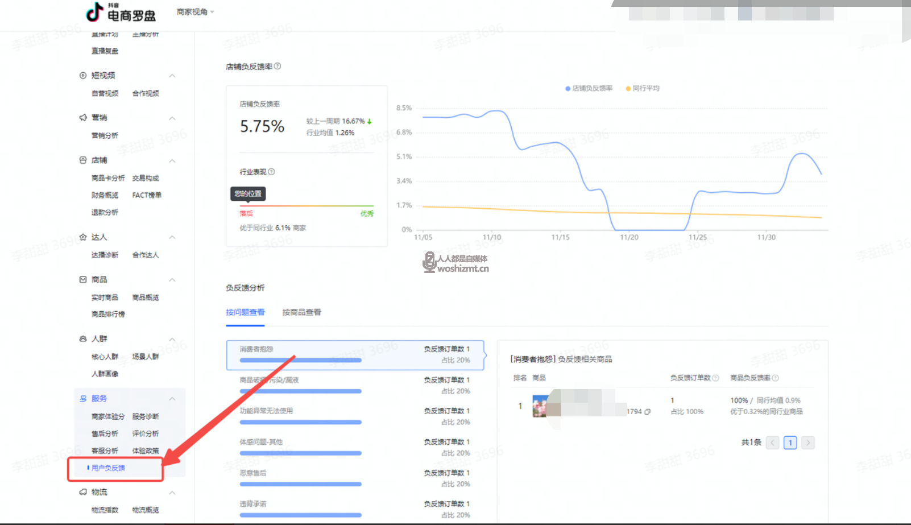The height and width of the screenshot is (525, 911).
Task: Collapse the 服务 sidebar section chevron
Action: point(172,399)
